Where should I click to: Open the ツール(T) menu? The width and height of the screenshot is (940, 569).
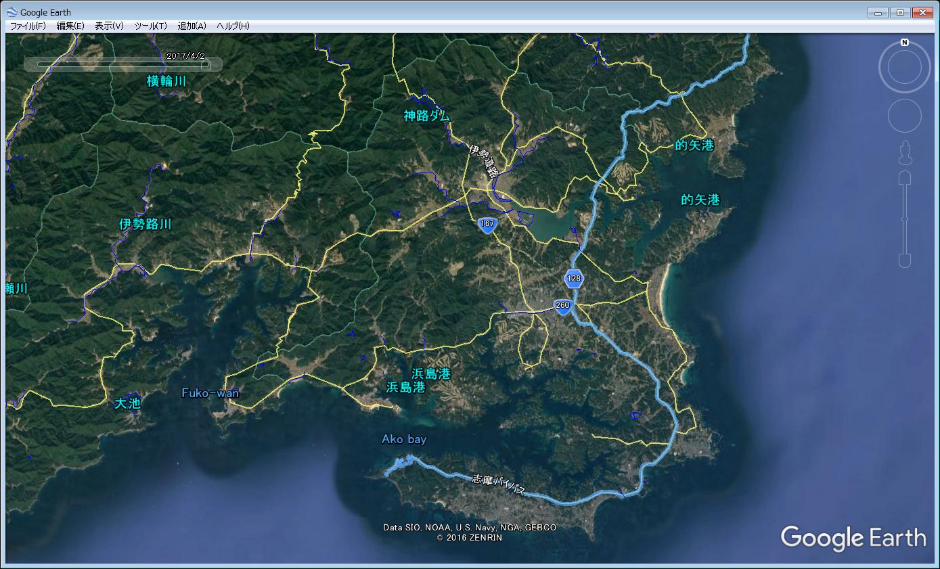pos(150,26)
